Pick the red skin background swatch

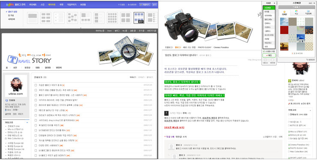pyautogui.click(x=284, y=30)
